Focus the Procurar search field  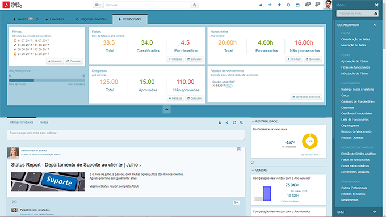(147, 5)
